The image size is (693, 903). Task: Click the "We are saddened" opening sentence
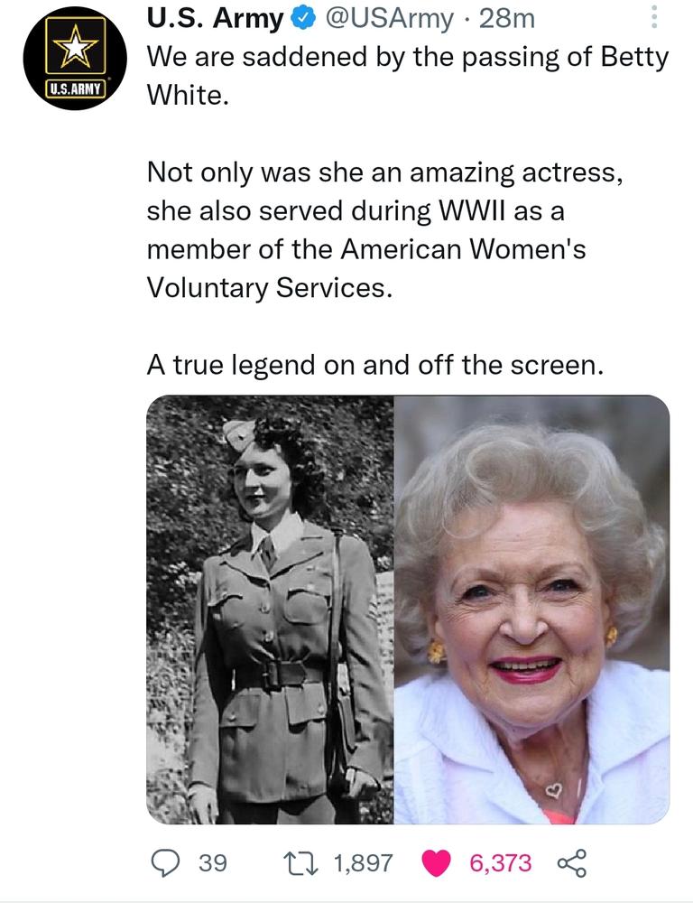coord(407,57)
